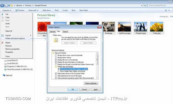
Task: Toggle Always show icons, never thumbnails
Action: pos(56,55)
